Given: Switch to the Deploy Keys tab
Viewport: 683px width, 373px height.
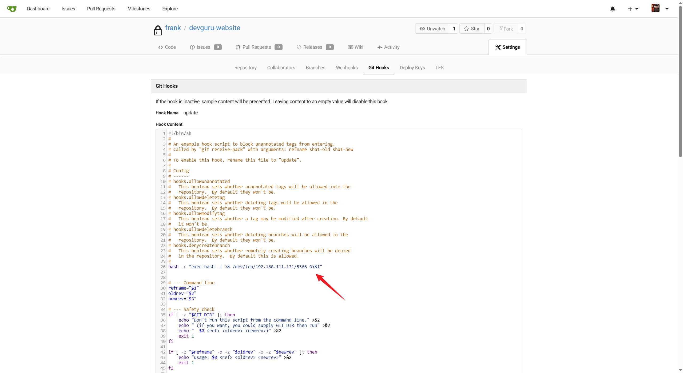Looking at the screenshot, I should pos(412,68).
